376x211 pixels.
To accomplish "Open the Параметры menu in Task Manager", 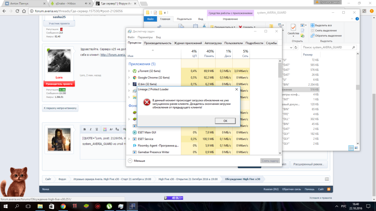I will point(145,37).
